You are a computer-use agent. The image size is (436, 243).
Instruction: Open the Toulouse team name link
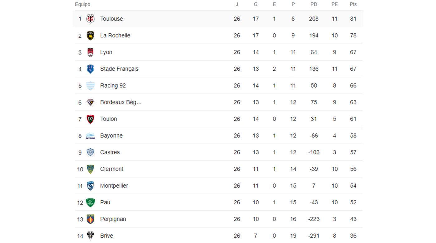coord(111,19)
